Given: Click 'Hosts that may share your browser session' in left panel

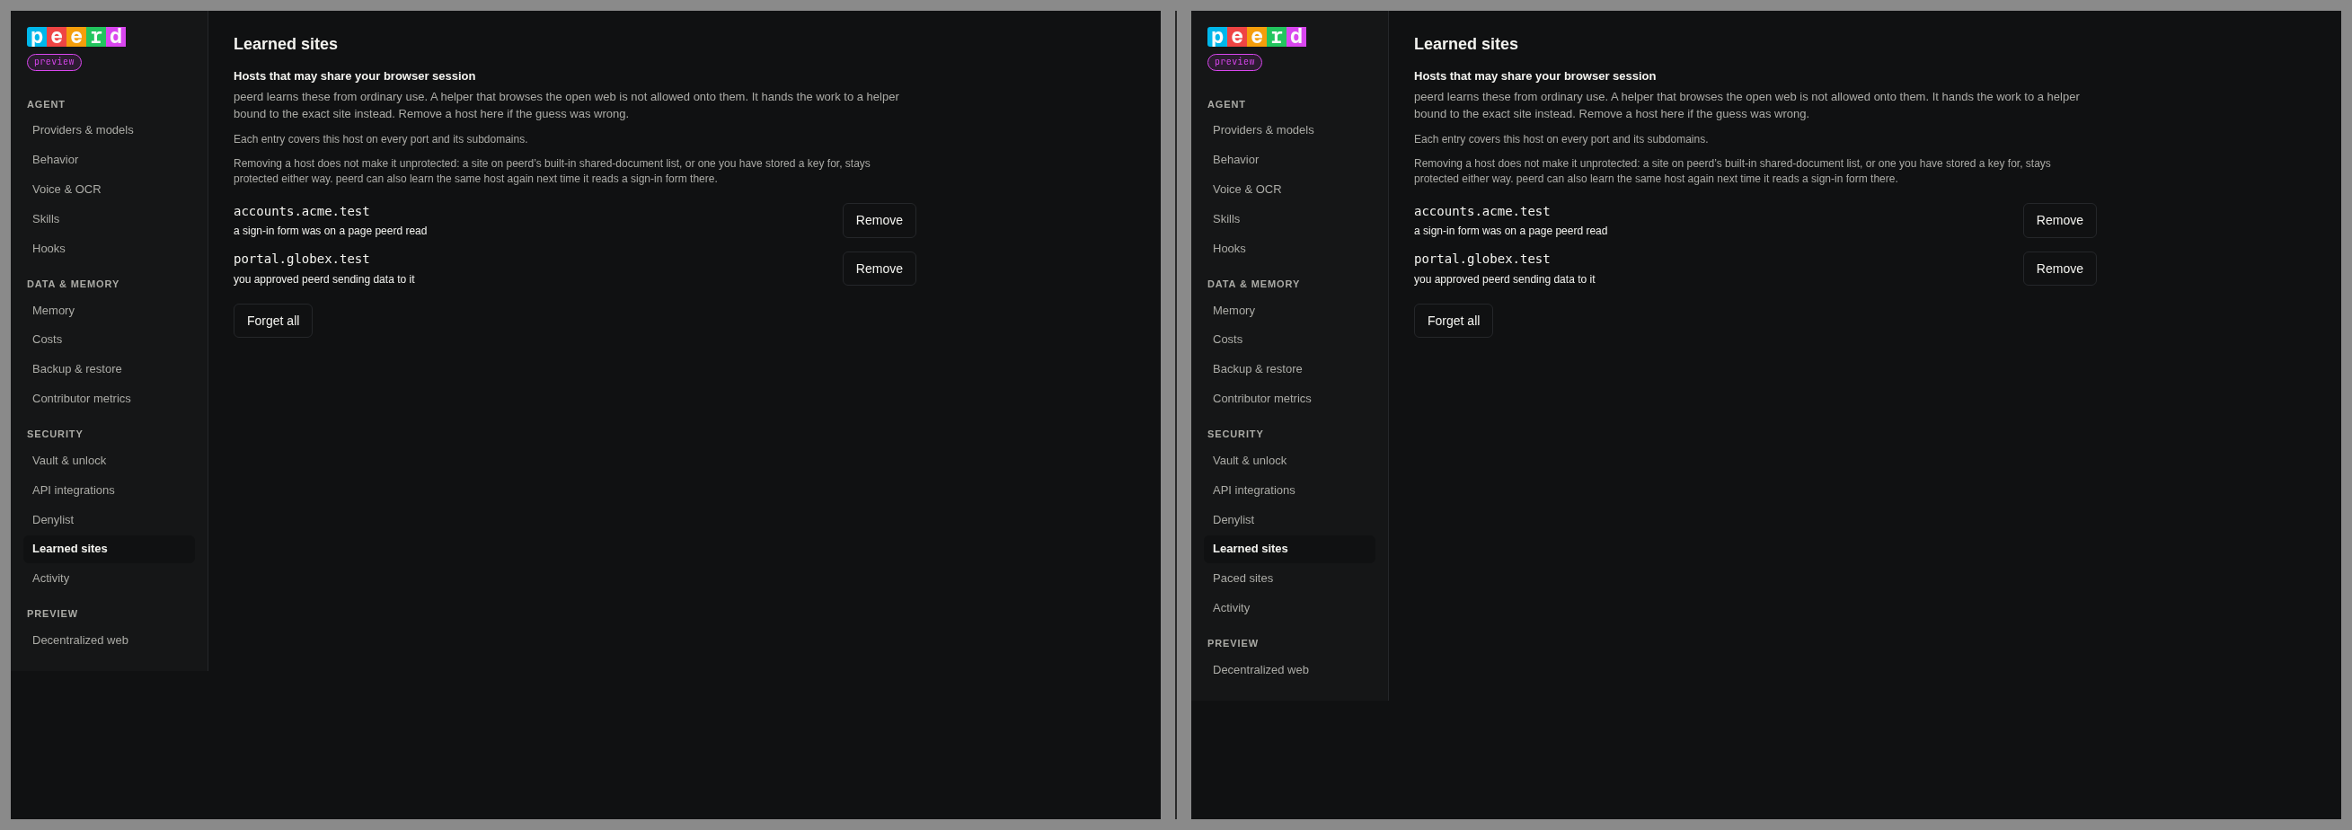Looking at the screenshot, I should [x=354, y=75].
